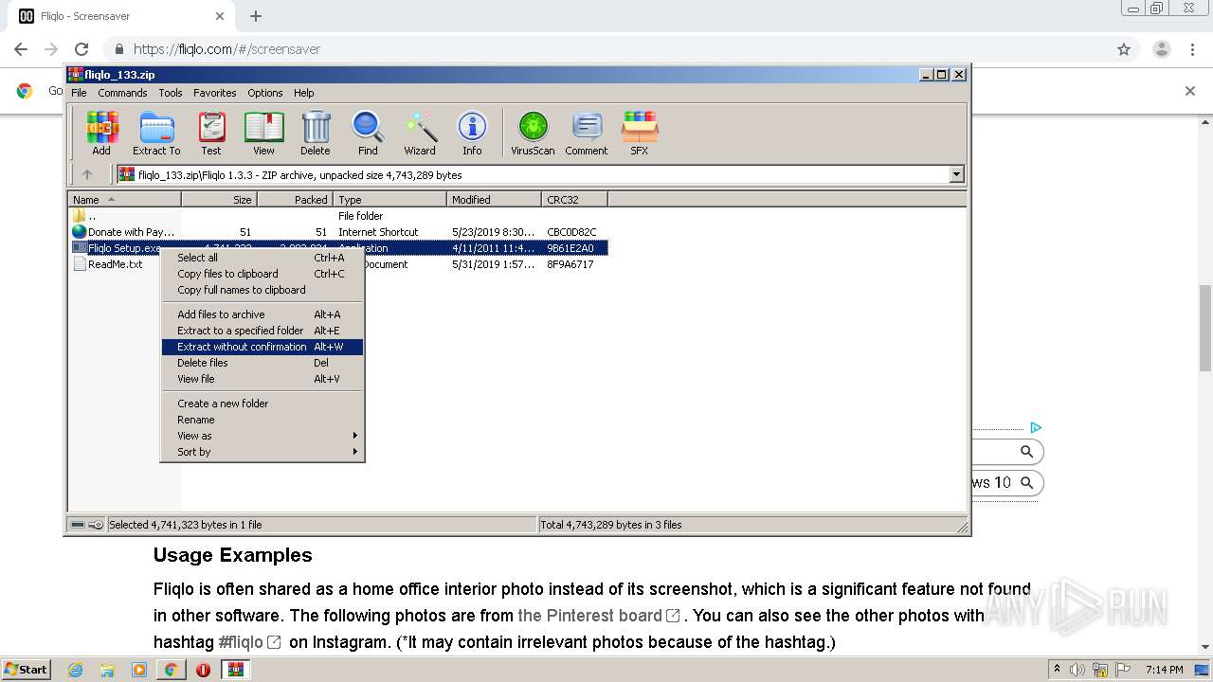Click the volume icon in system tray
This screenshot has height=682, width=1213.
coord(1077,670)
